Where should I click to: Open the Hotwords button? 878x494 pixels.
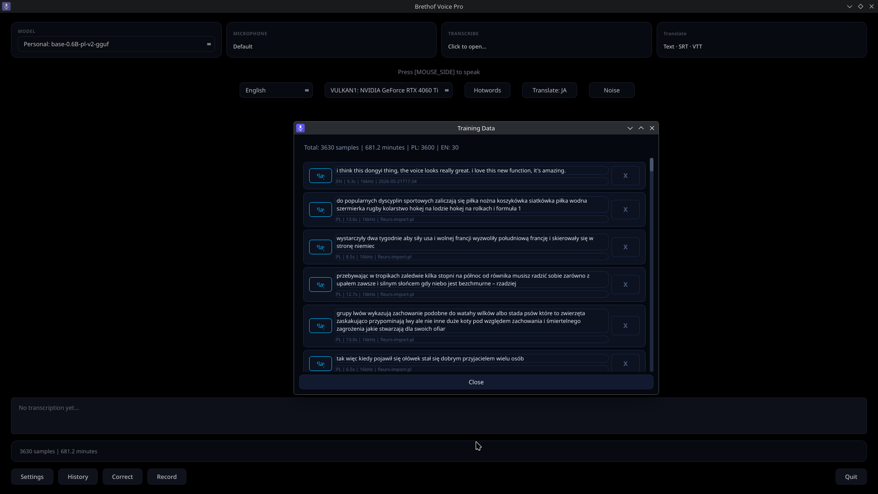pos(487,90)
